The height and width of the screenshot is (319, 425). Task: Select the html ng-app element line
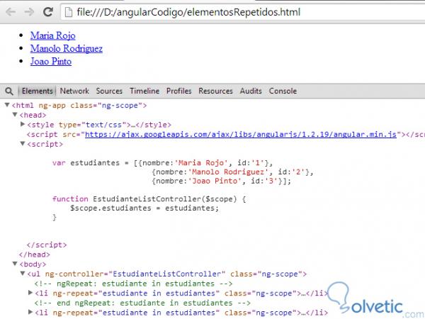pos(79,106)
